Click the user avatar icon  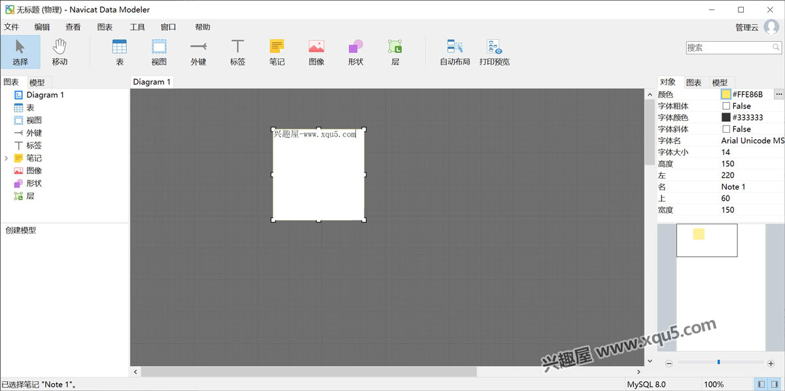[771, 27]
